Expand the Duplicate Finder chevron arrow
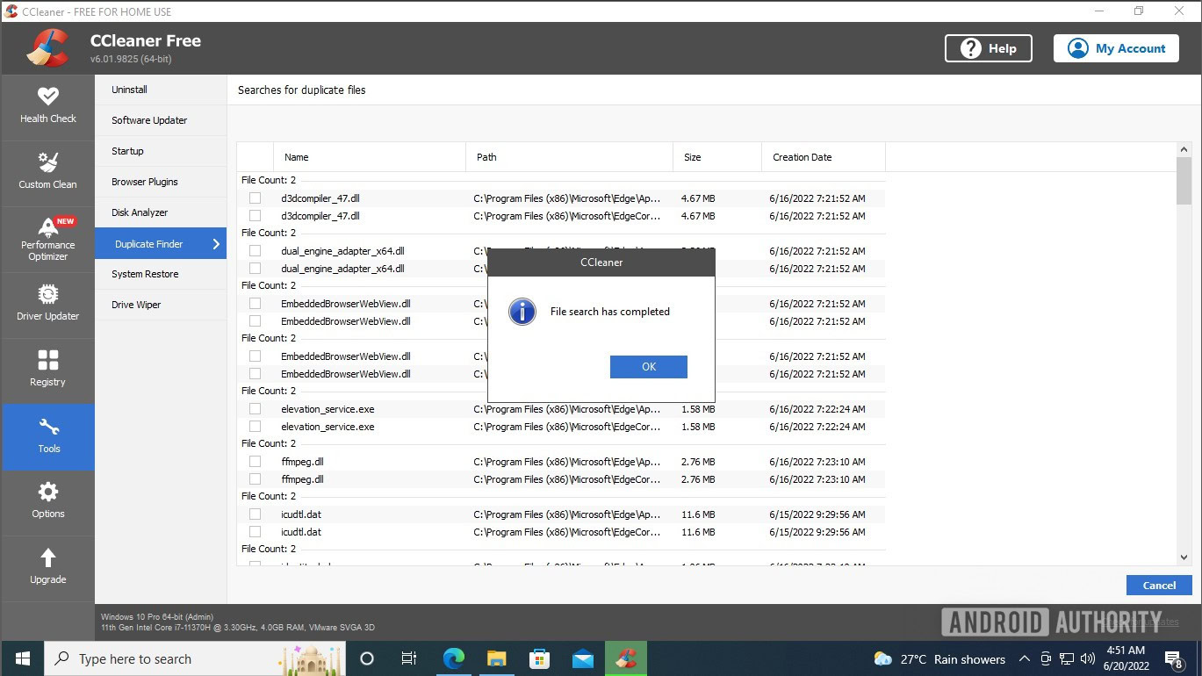This screenshot has height=676, width=1202. pyautogui.click(x=216, y=244)
